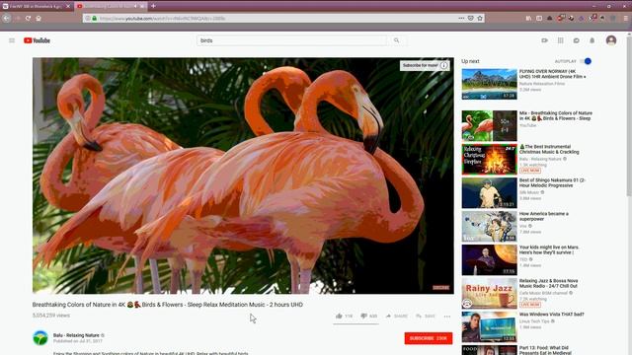Mute the YouTube tab via its speaker icon
The height and width of the screenshot is (355, 632).
(135, 6)
